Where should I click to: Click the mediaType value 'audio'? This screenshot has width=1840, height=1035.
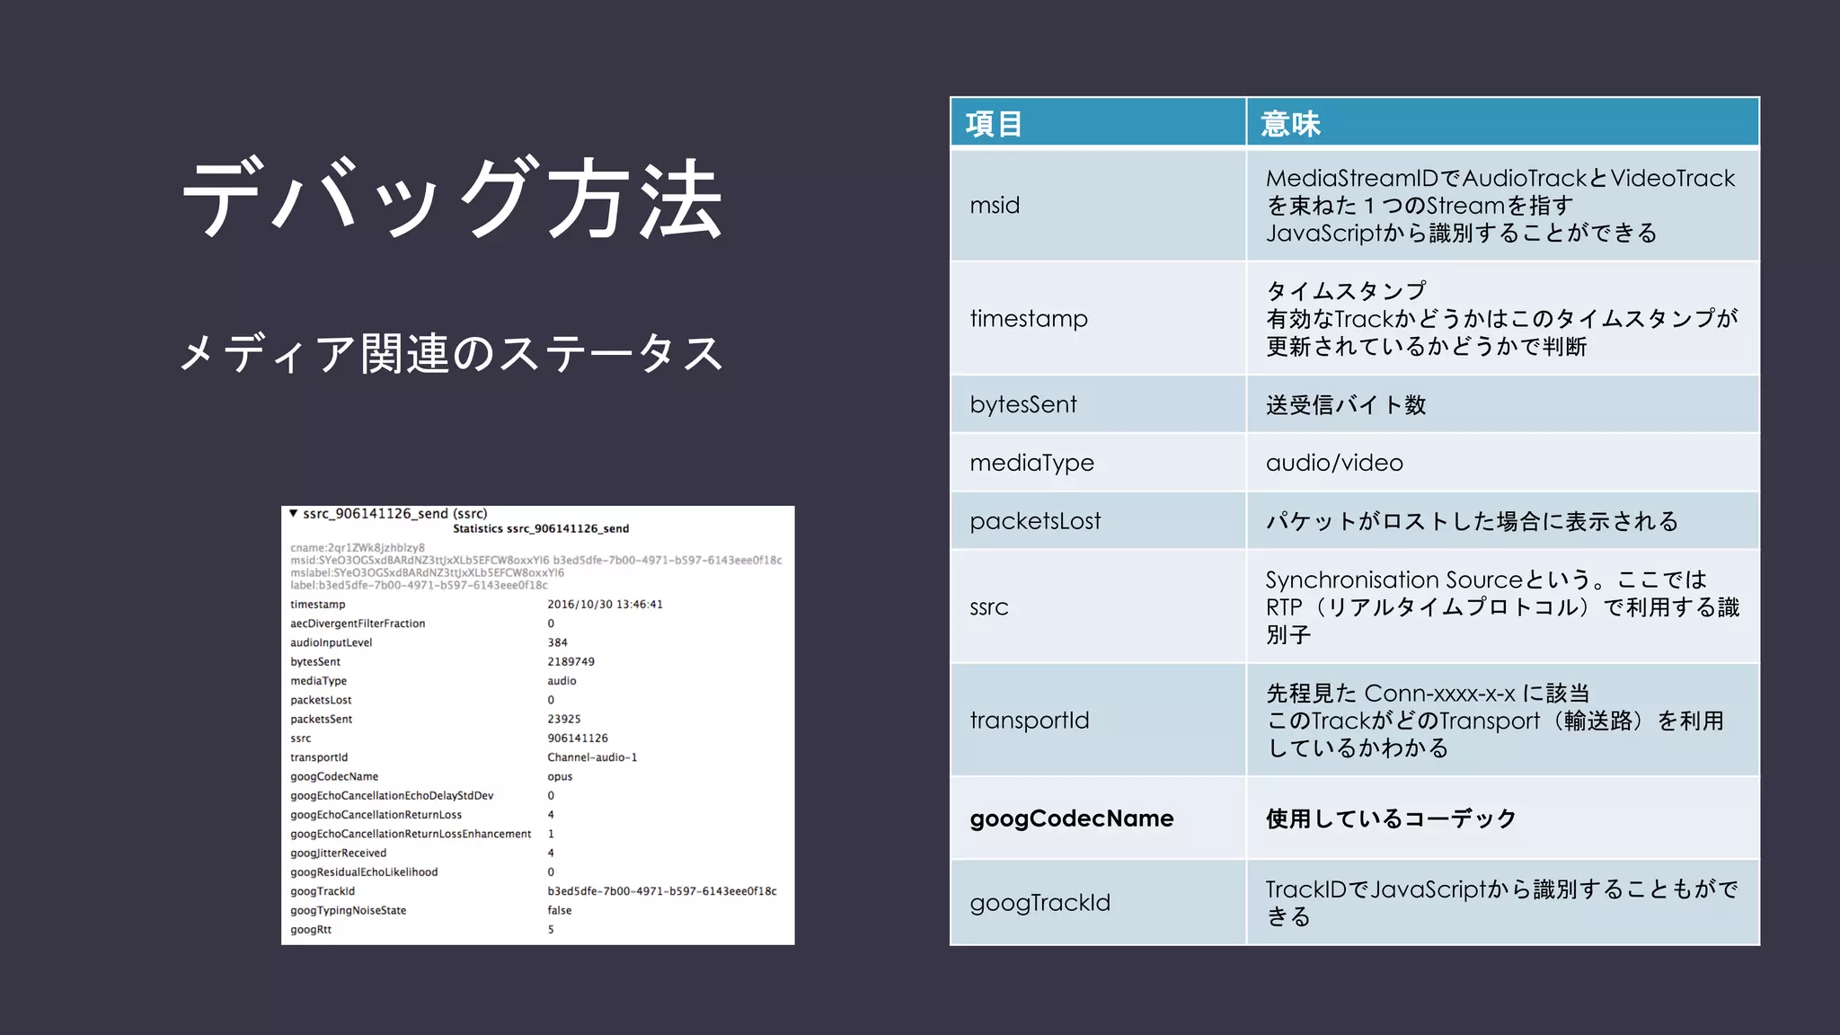click(562, 680)
